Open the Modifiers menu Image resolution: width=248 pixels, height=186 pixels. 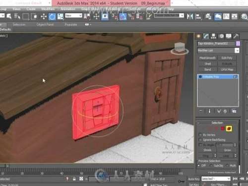48,9
